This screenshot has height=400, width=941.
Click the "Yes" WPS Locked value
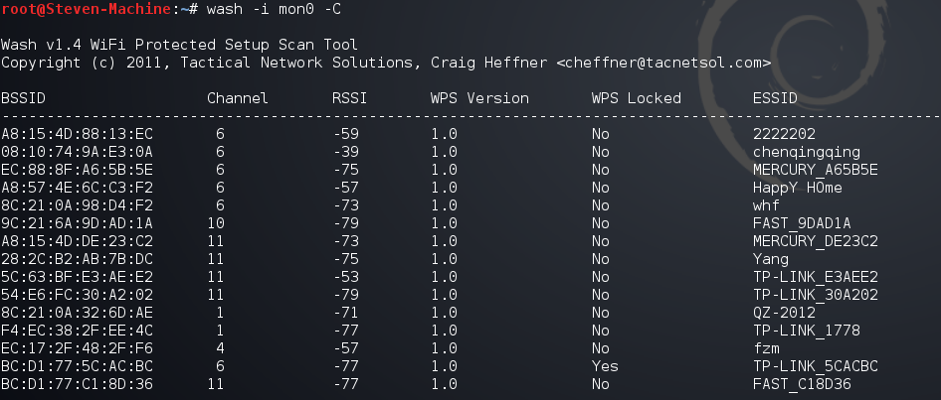pos(605,366)
